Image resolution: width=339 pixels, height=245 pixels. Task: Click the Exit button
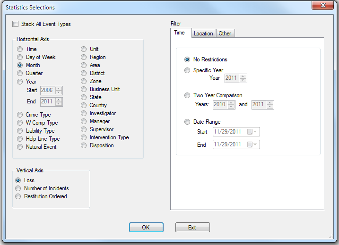[192, 228]
